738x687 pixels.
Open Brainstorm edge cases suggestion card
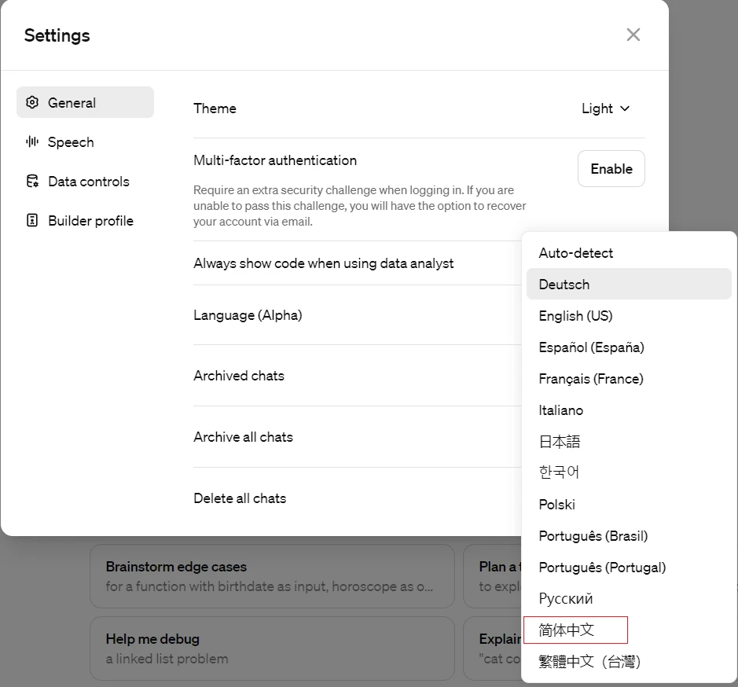(272, 576)
